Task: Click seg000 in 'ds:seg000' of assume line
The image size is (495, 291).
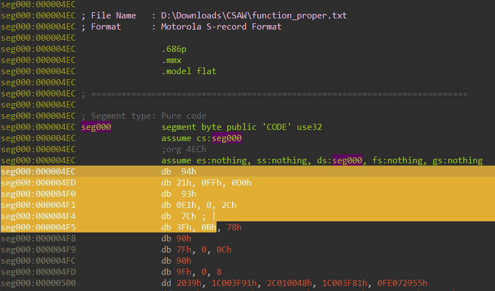Action: pos(347,161)
